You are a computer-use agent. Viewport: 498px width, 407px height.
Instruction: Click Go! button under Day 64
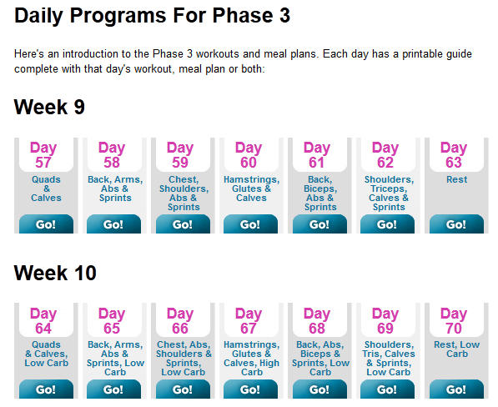click(x=46, y=389)
